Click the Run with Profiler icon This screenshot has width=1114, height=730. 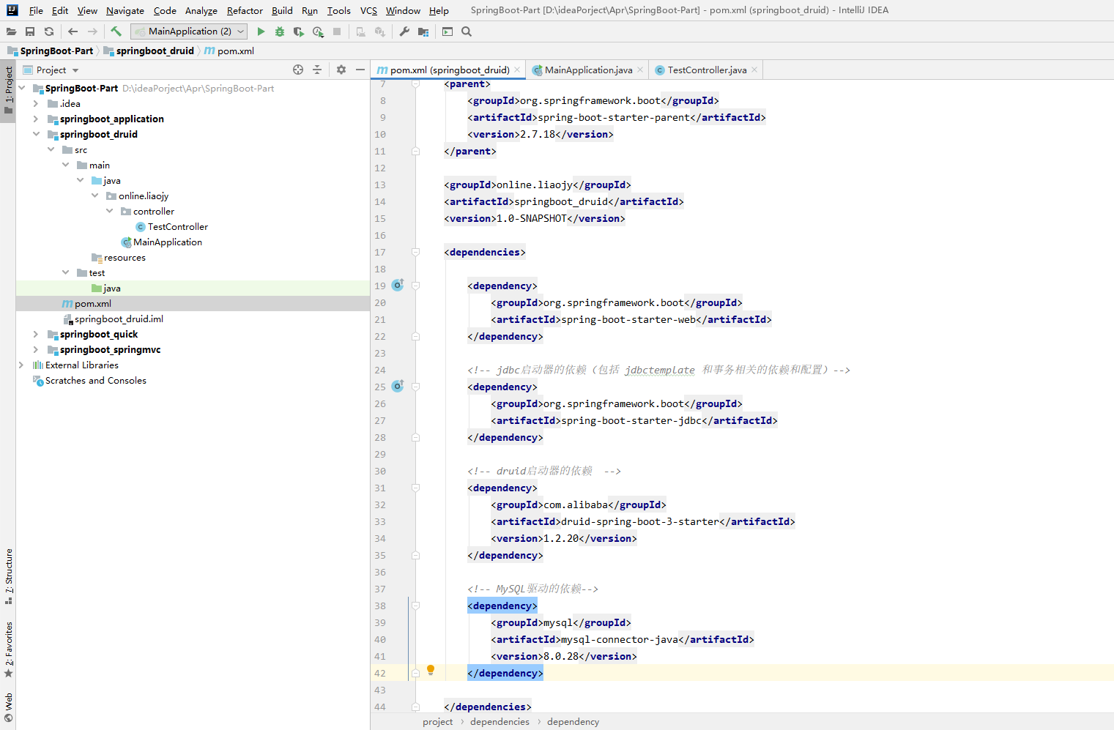[x=318, y=31]
